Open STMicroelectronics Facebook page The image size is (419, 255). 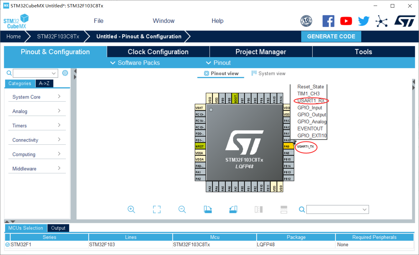(x=328, y=21)
